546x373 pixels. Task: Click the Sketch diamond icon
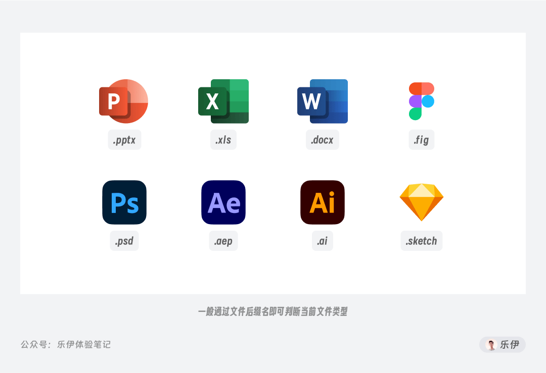[421, 202]
